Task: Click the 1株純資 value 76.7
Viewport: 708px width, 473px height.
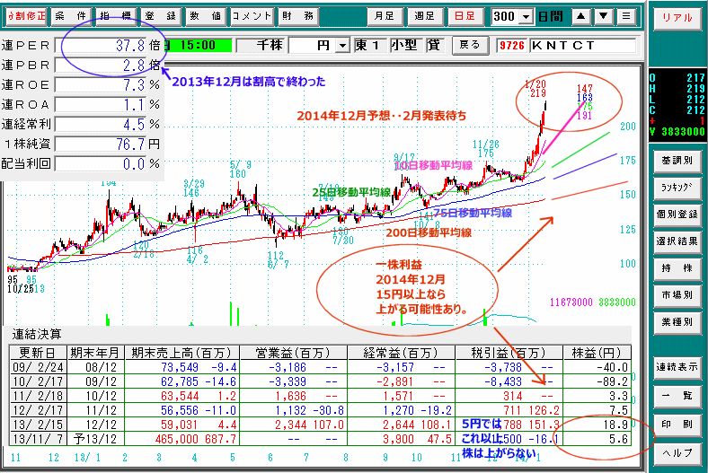Action: pyautogui.click(x=102, y=145)
